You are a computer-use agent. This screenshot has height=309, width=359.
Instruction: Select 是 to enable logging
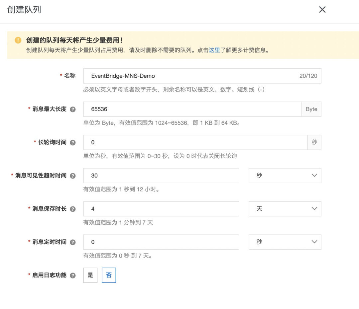[90, 275]
